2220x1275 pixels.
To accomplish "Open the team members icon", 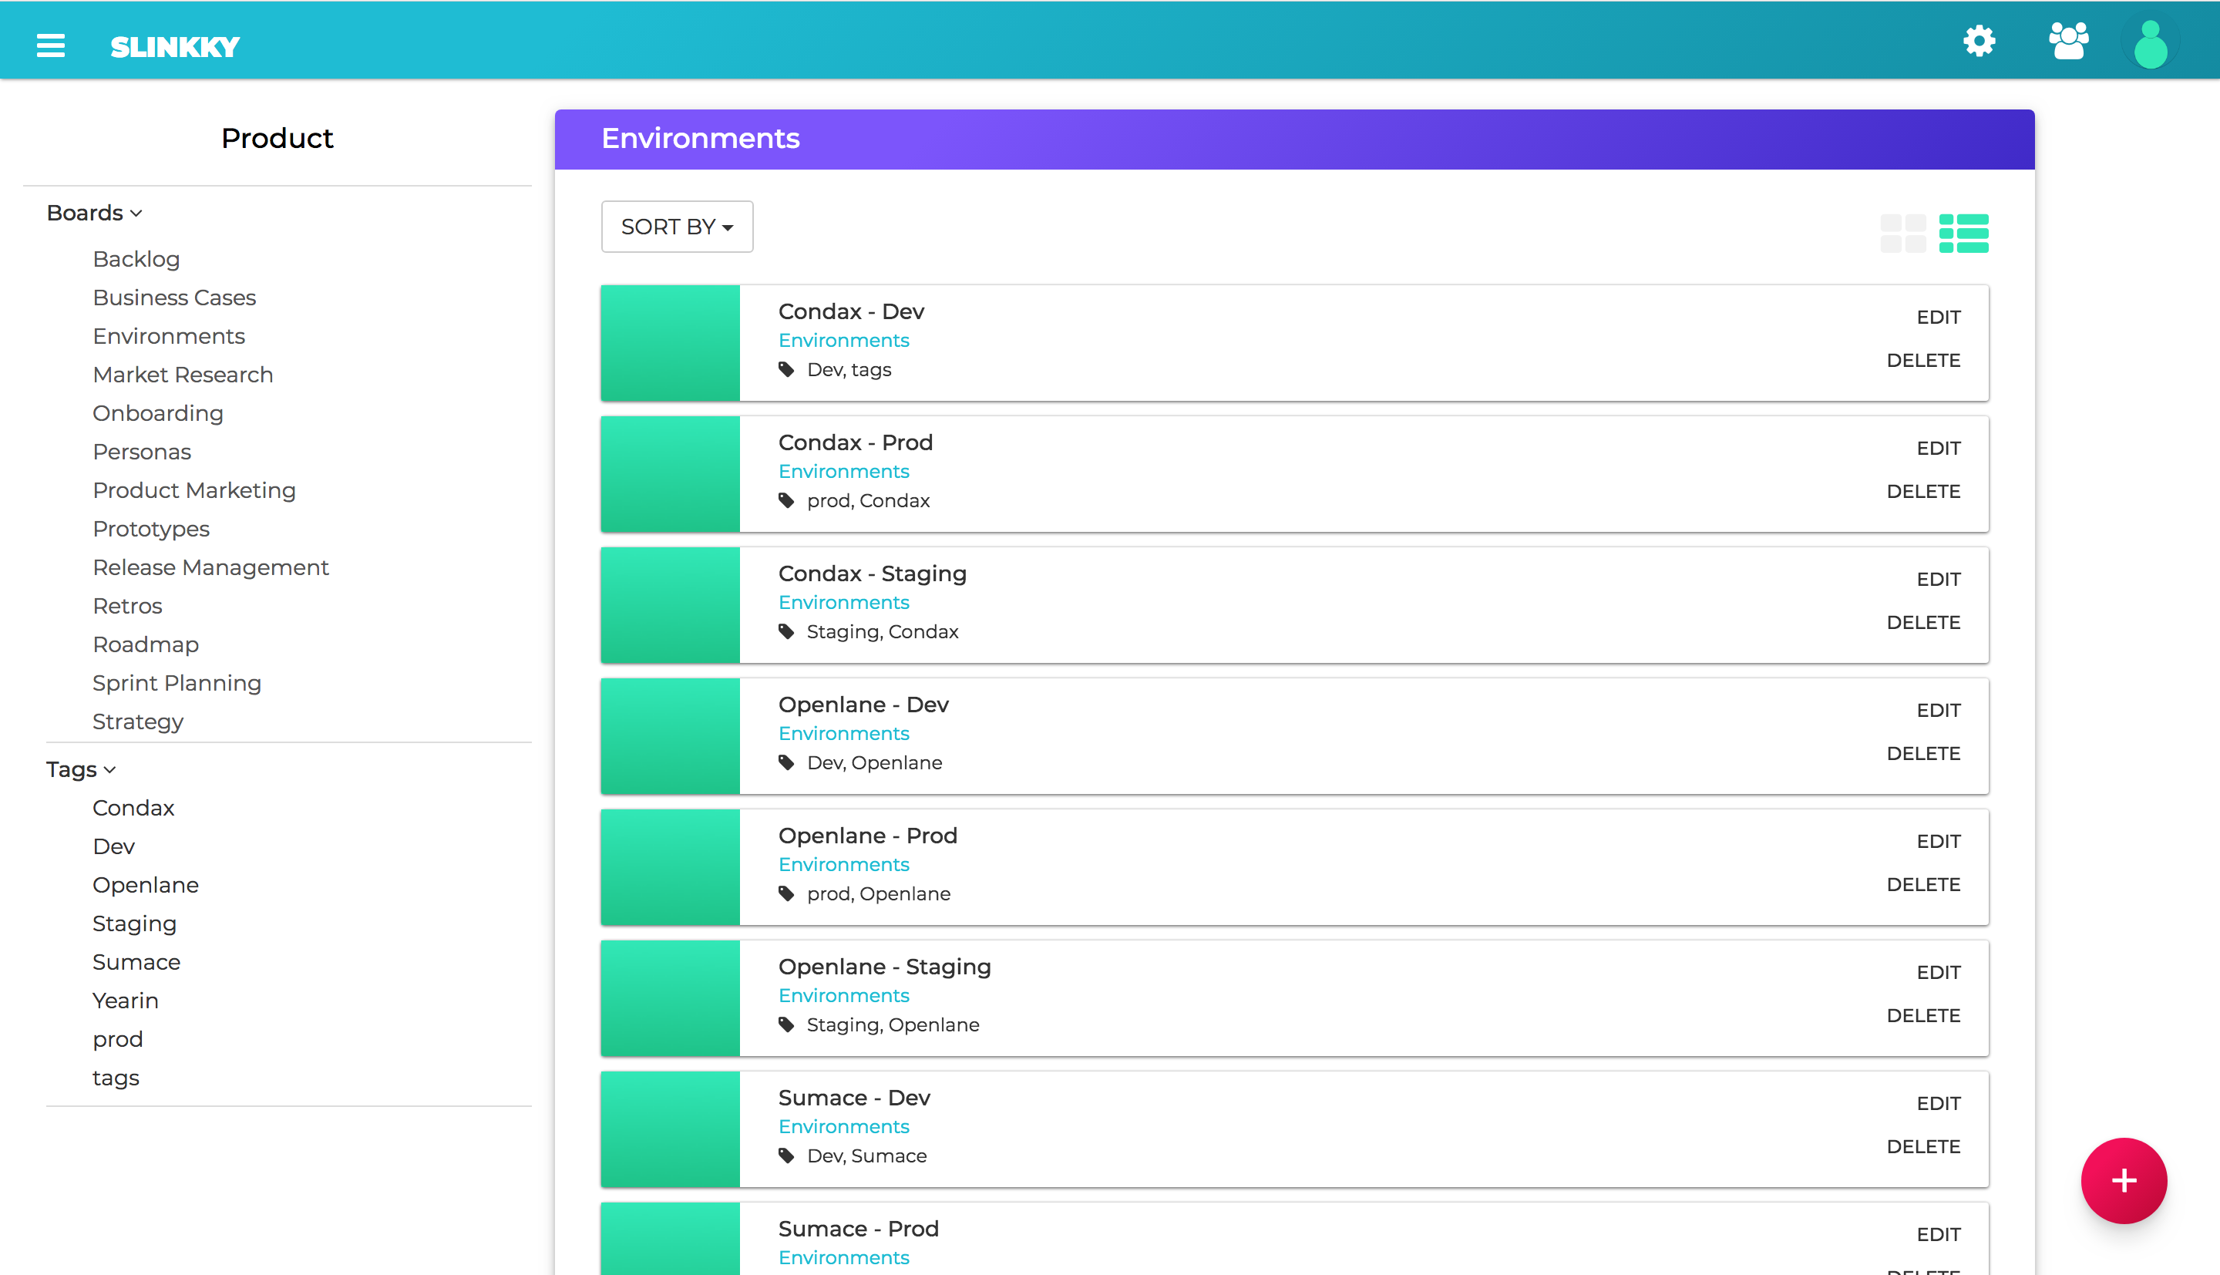I will [x=2069, y=41].
